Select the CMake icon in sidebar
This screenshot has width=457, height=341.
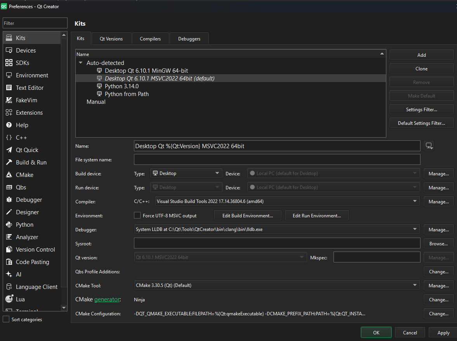click(x=9, y=175)
